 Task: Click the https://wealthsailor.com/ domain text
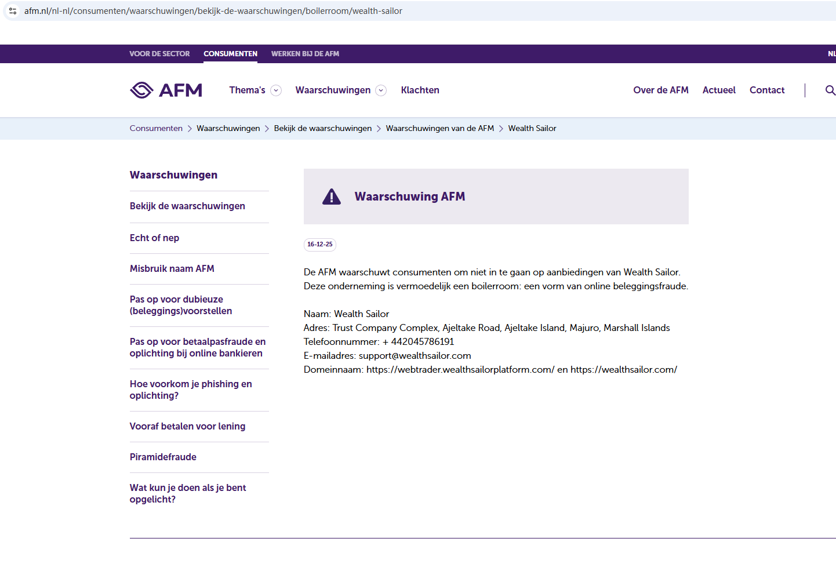[624, 370]
